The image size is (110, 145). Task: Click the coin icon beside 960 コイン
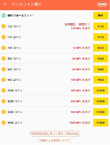click(x=4, y=80)
